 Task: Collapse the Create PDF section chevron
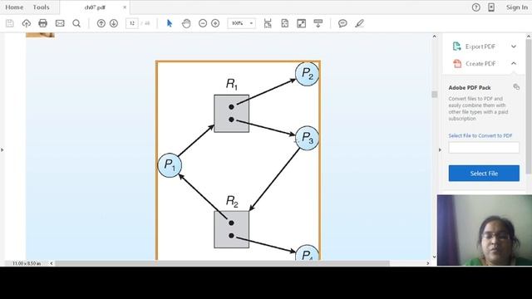coord(514,63)
